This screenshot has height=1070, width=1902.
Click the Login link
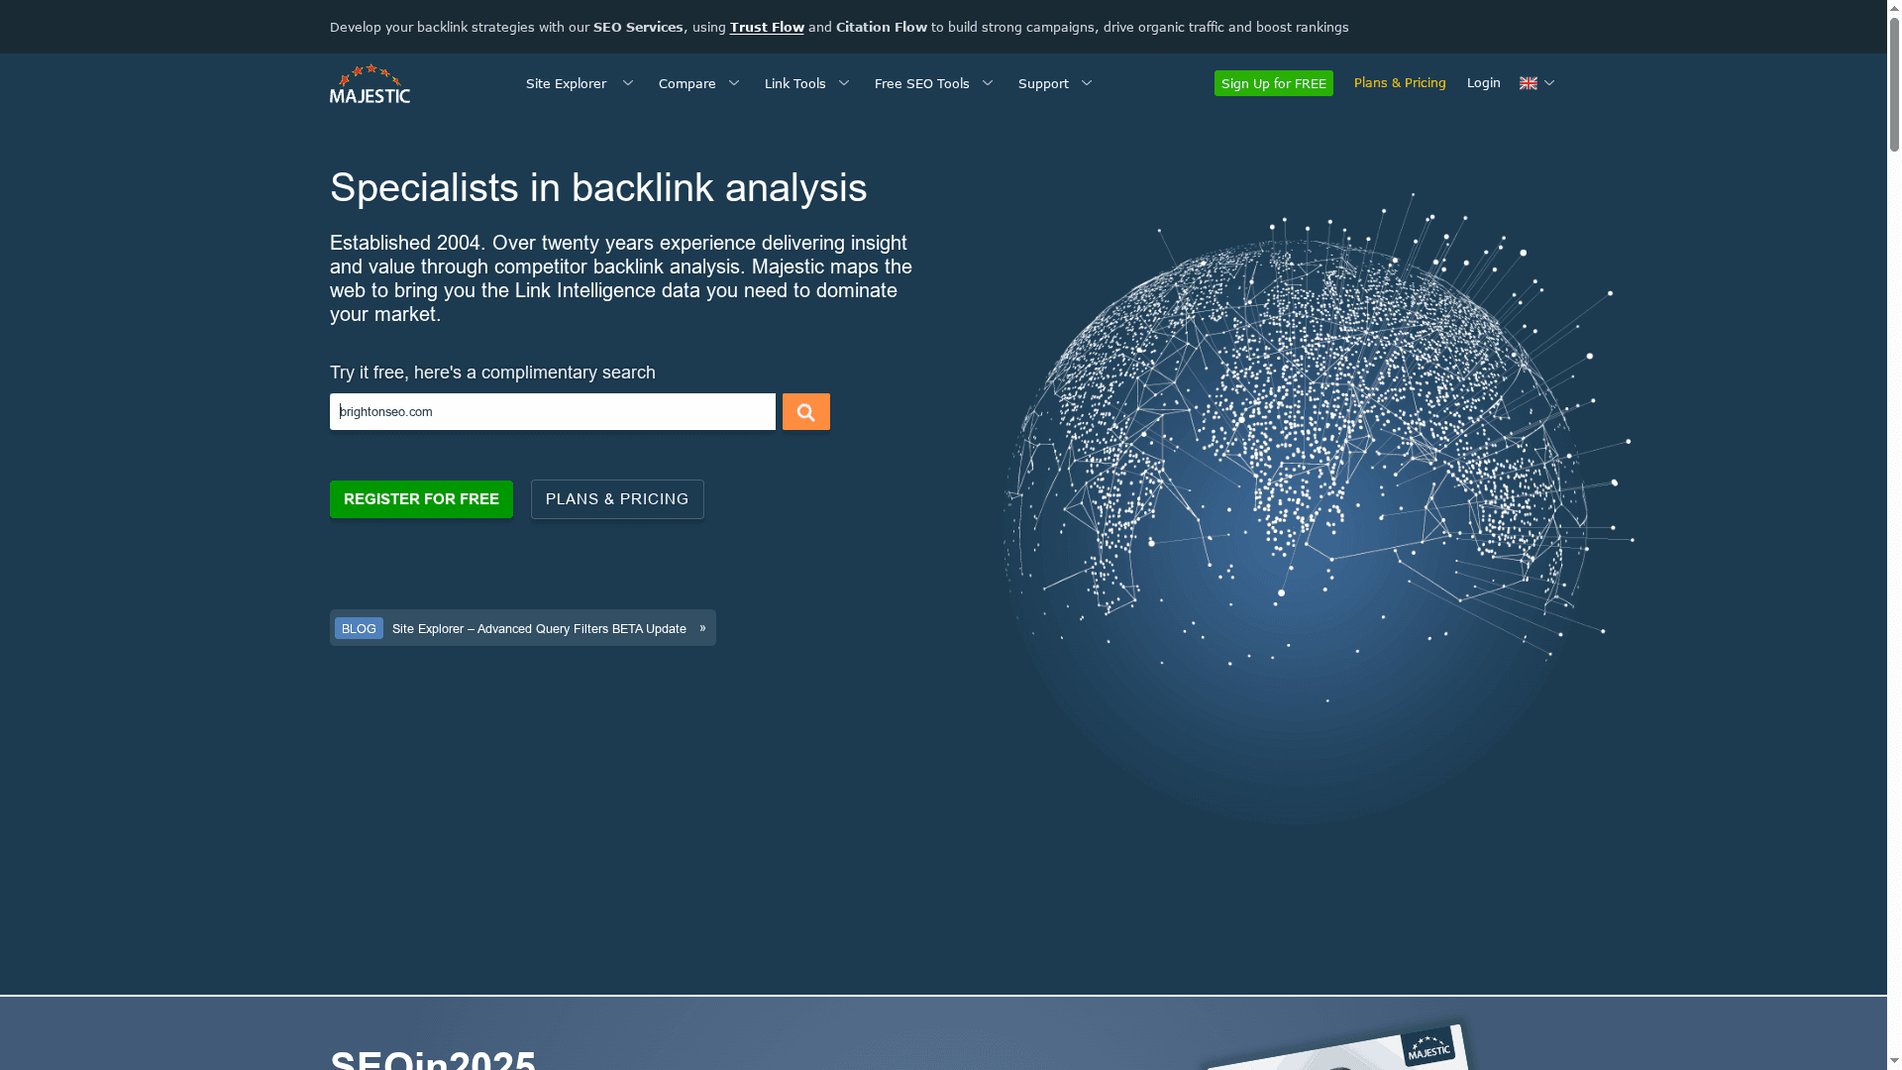click(1483, 83)
